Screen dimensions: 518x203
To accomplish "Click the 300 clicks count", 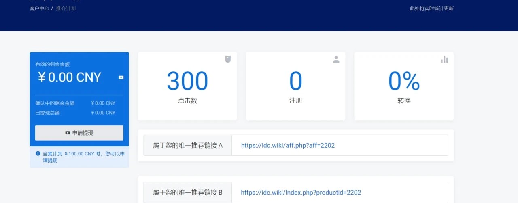I will click(x=187, y=81).
